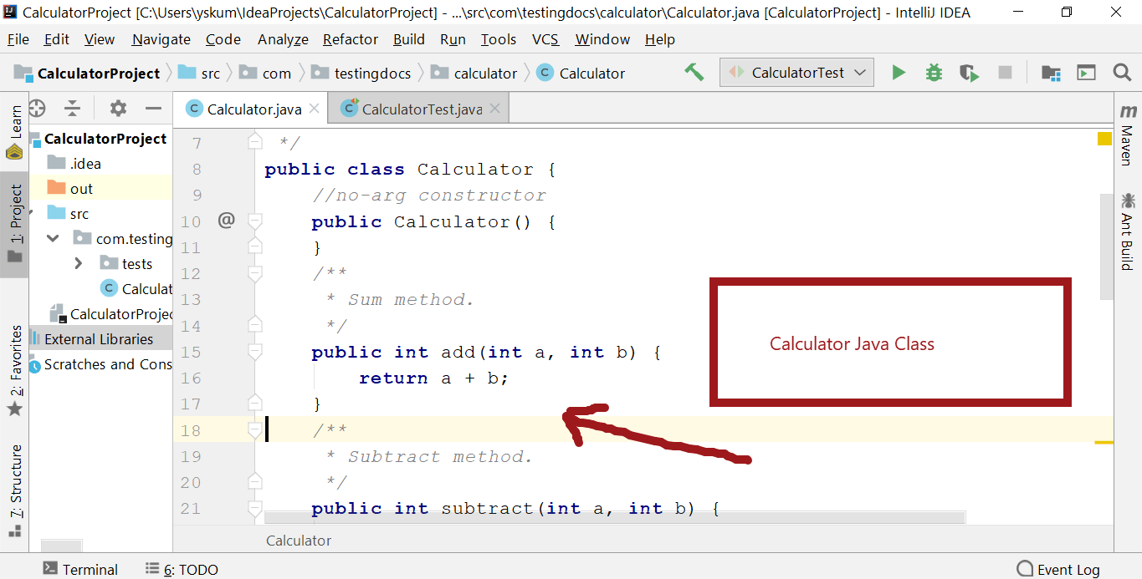1142x579 pixels.
Task: Run the CalculatorTest configuration with green play icon
Action: pos(899,73)
